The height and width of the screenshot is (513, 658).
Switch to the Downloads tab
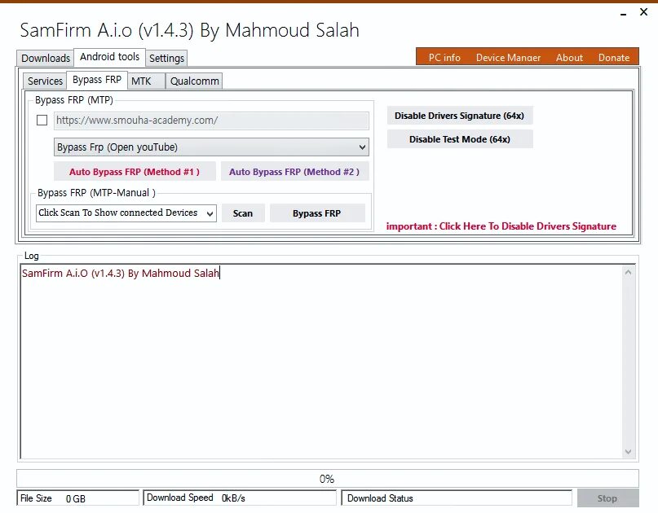tap(46, 58)
